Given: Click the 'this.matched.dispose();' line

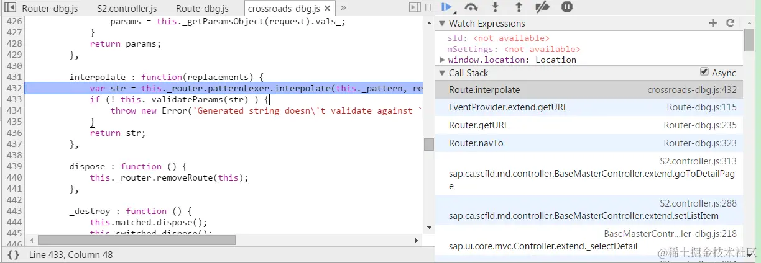Looking at the screenshot, I should point(148,222).
